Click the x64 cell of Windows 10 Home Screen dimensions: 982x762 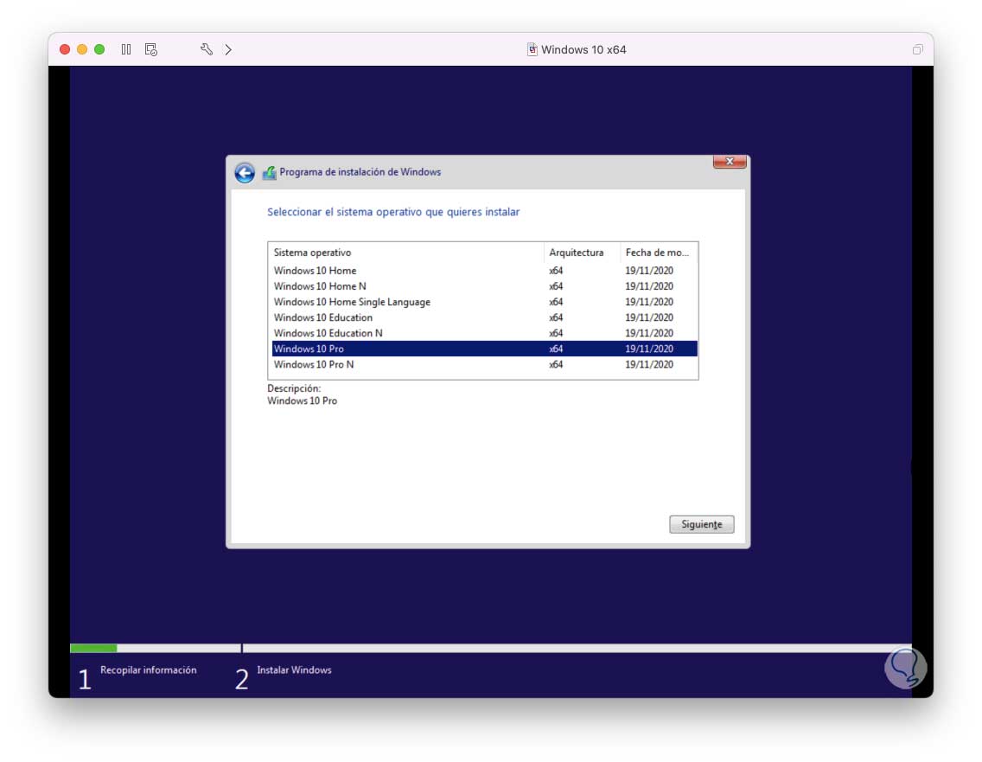(x=556, y=271)
